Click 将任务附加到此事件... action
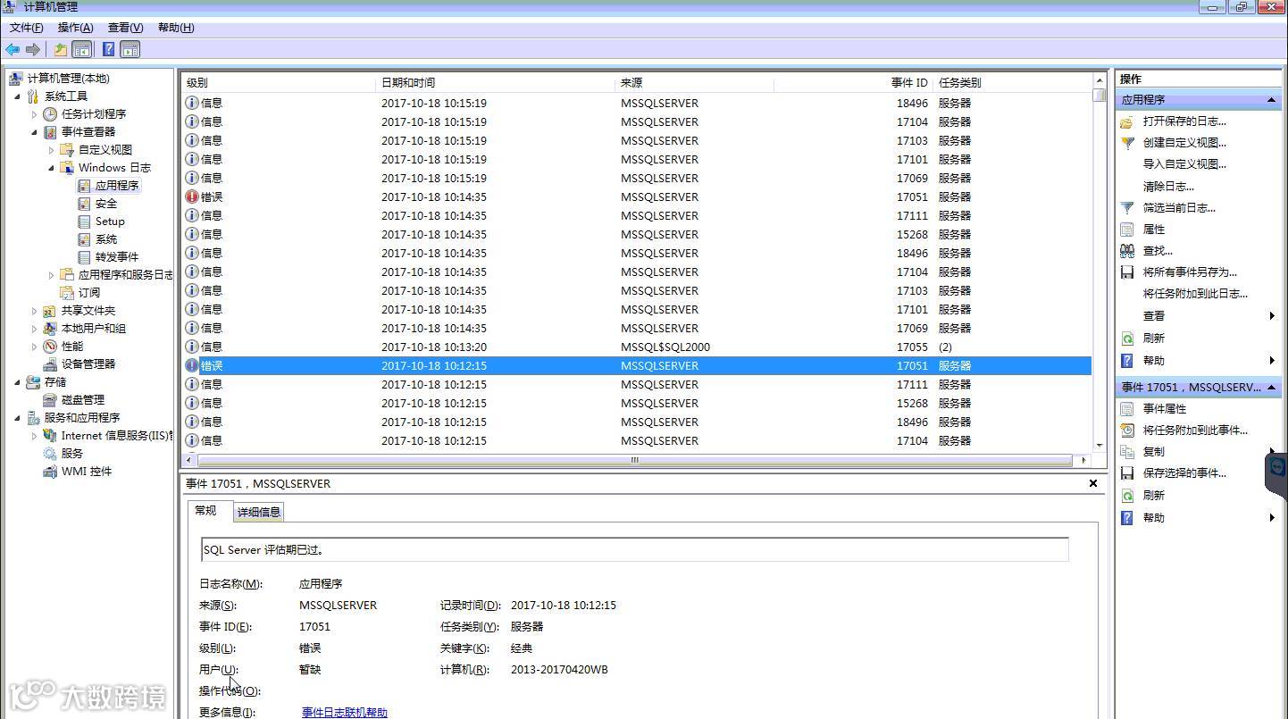1288x719 pixels. [1195, 431]
